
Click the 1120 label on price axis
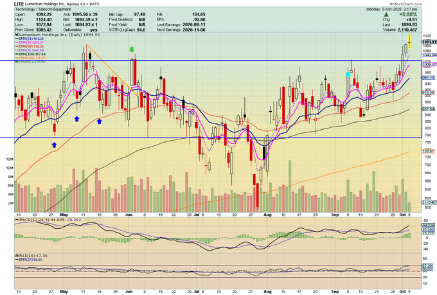coord(427,36)
